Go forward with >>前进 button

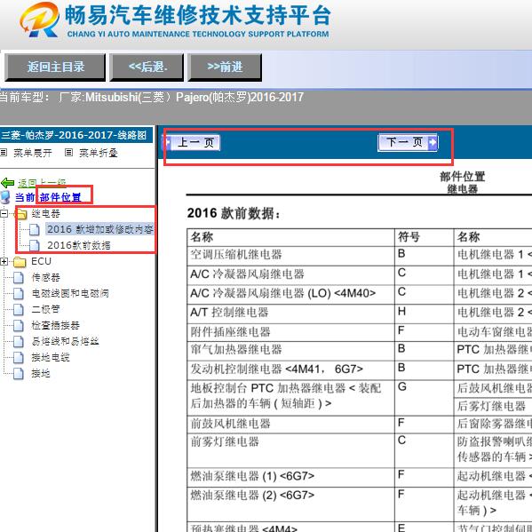[x=225, y=67]
